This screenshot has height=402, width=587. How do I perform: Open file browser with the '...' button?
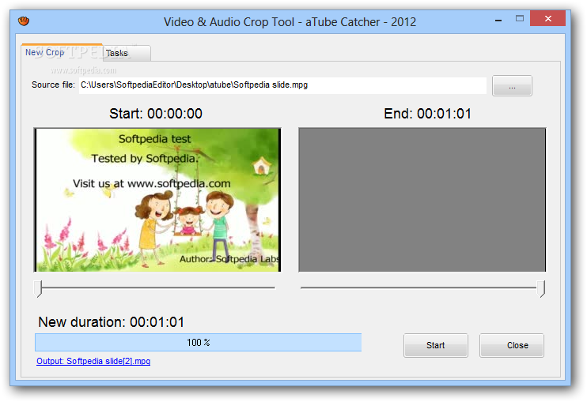[512, 85]
